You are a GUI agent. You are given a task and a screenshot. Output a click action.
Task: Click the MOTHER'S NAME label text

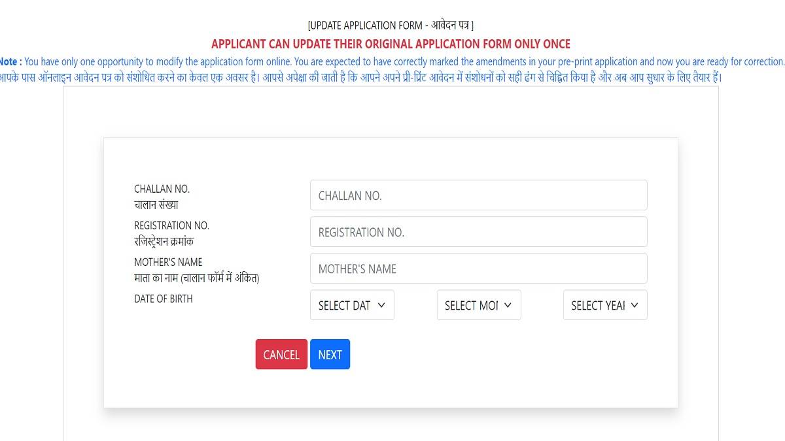168,262
